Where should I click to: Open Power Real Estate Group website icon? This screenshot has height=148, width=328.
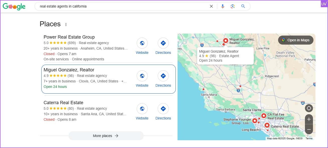tap(142, 43)
